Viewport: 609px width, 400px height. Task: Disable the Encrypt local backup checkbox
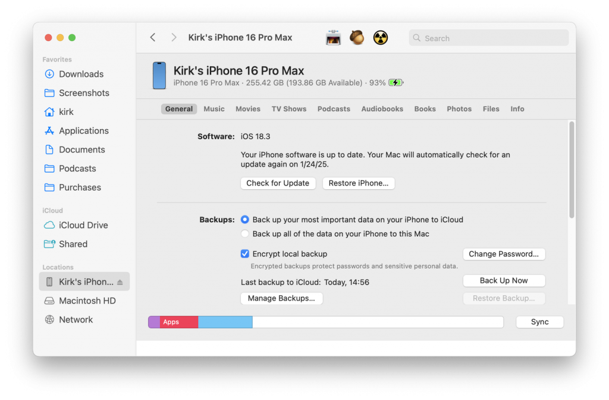click(x=244, y=254)
